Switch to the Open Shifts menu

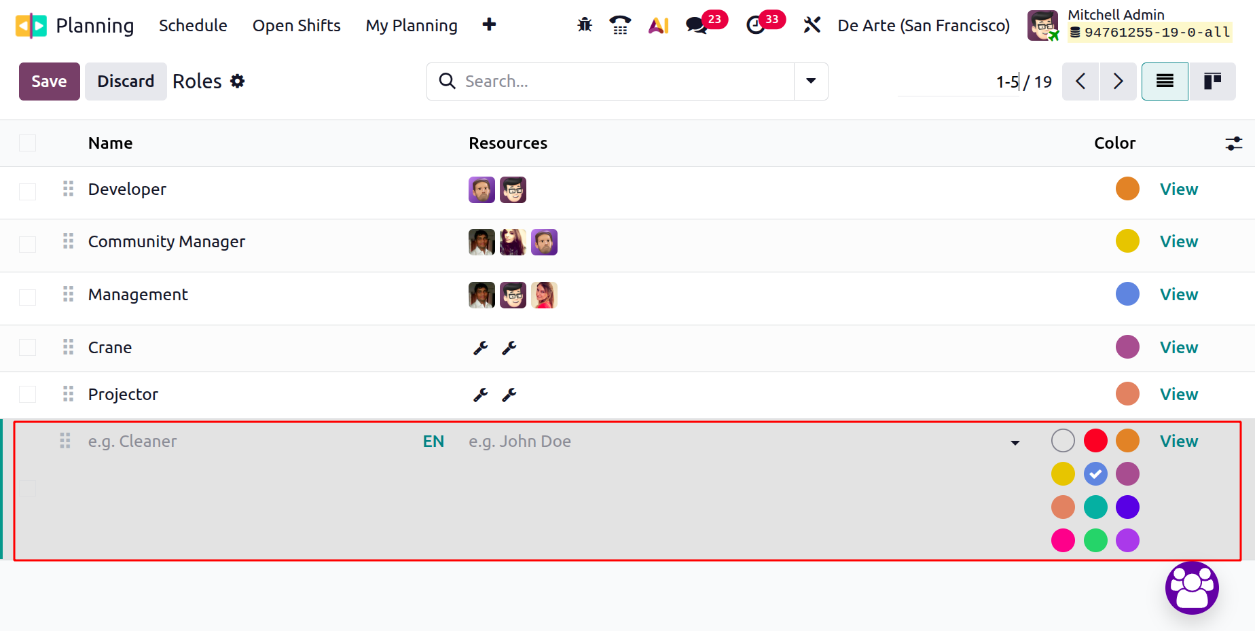(x=296, y=25)
